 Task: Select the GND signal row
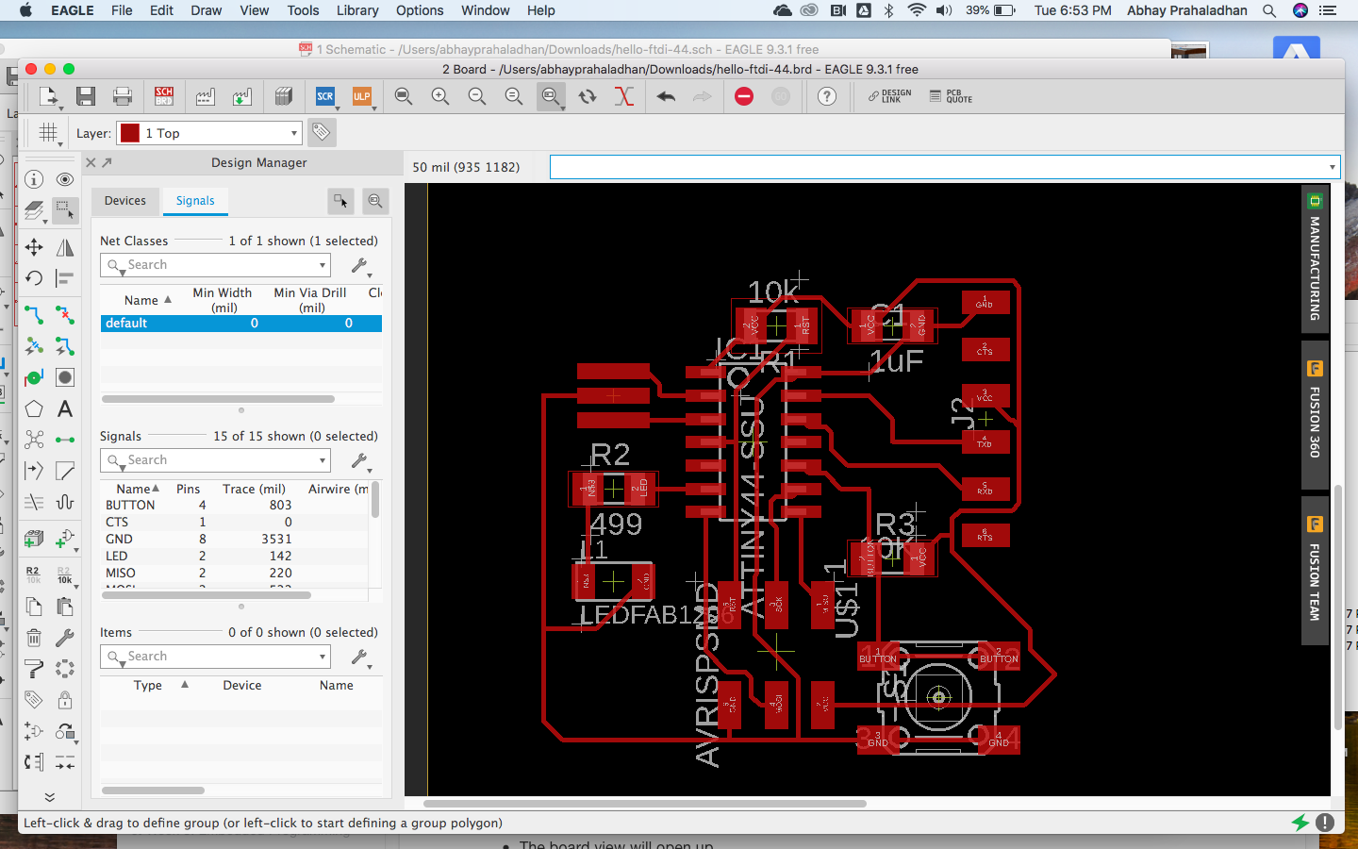[x=120, y=539]
